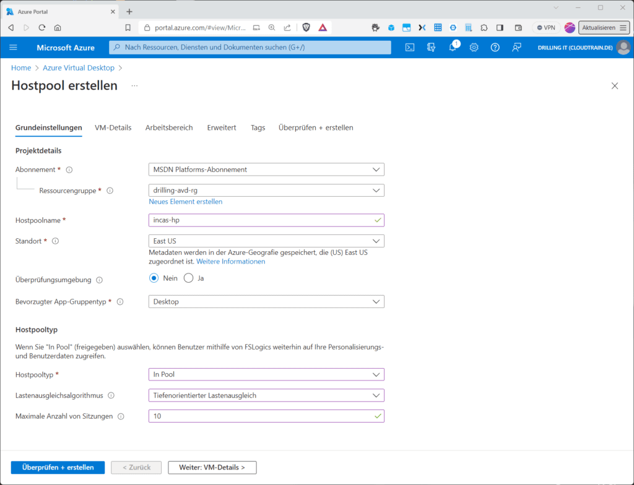Open the browser extensions puzzle icon

[484, 27]
